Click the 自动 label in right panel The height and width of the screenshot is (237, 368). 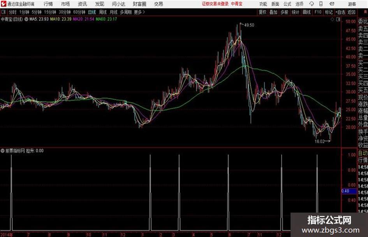coord(363,153)
